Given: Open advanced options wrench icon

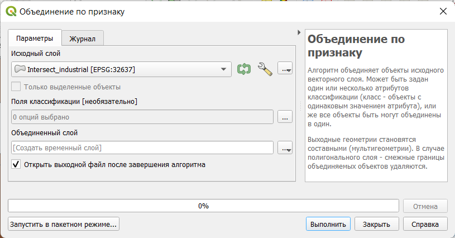Looking at the screenshot, I should click(x=265, y=69).
